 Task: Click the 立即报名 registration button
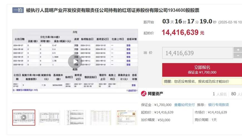tap(202, 70)
